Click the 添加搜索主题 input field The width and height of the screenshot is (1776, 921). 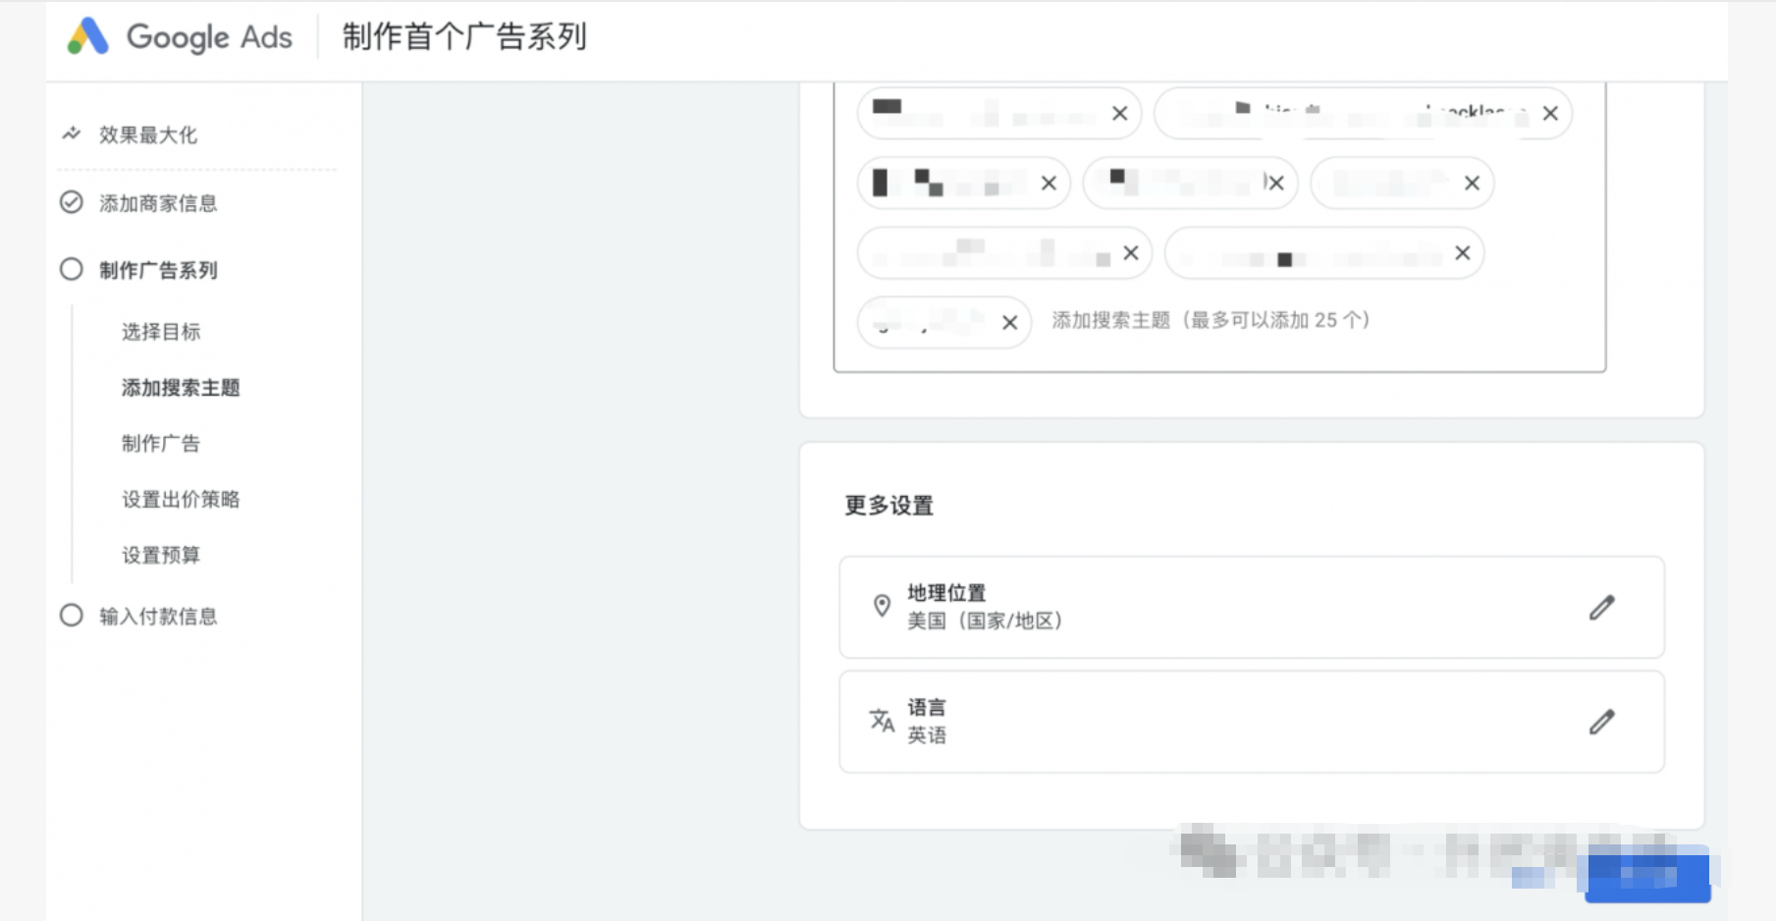(x=1211, y=321)
